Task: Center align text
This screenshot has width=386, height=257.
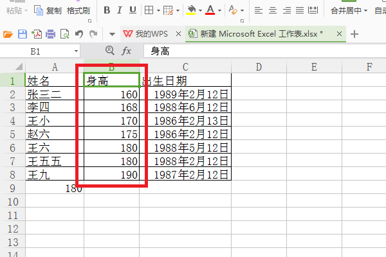Action: (273, 10)
